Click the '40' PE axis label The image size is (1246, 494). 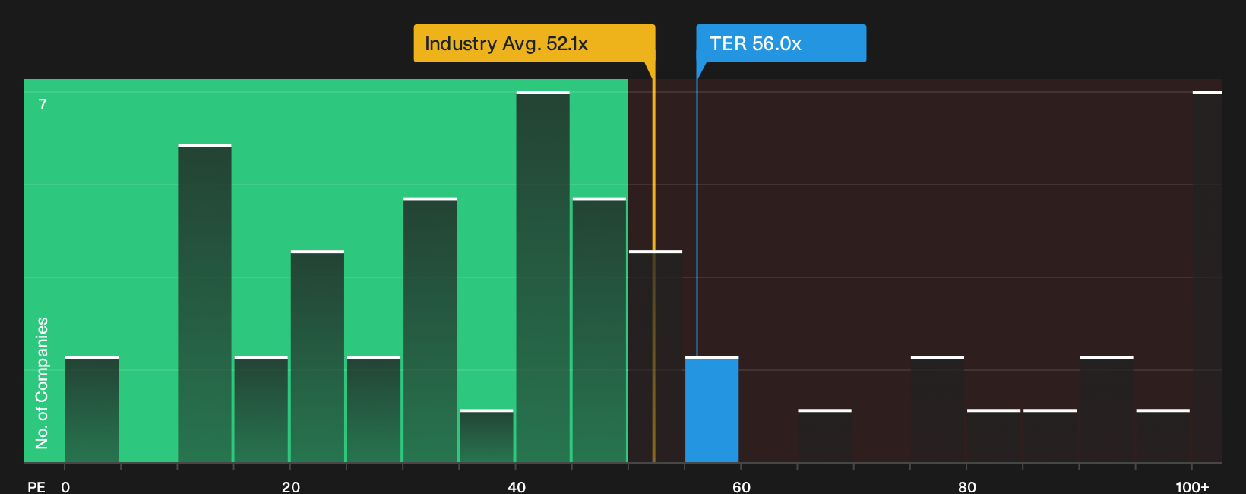pyautogui.click(x=517, y=486)
